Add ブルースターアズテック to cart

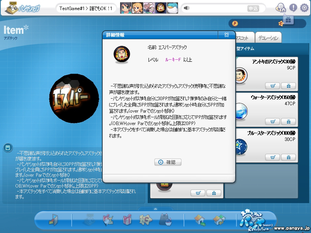(x=273, y=157)
